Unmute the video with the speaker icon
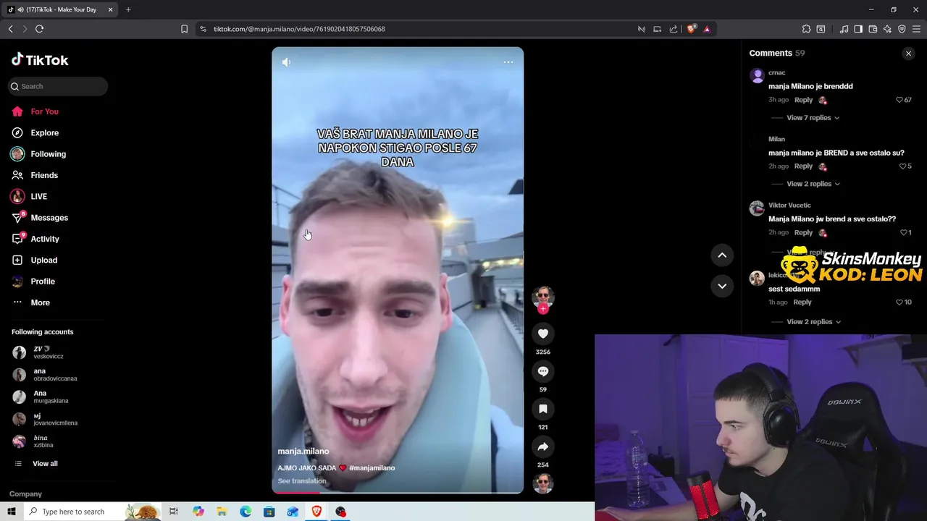927x521 pixels. point(286,62)
